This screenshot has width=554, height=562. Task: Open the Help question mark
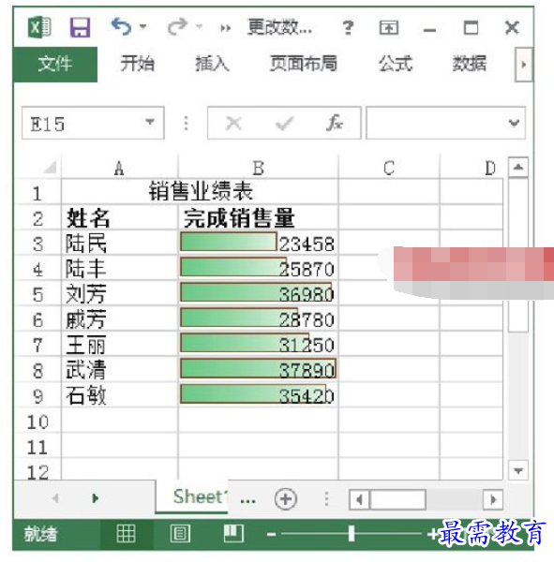tap(348, 27)
